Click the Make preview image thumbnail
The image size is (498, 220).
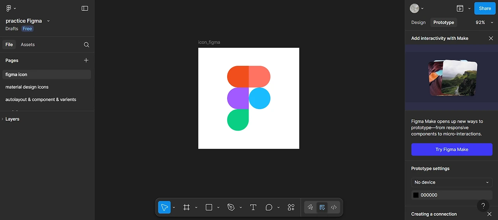click(x=452, y=78)
